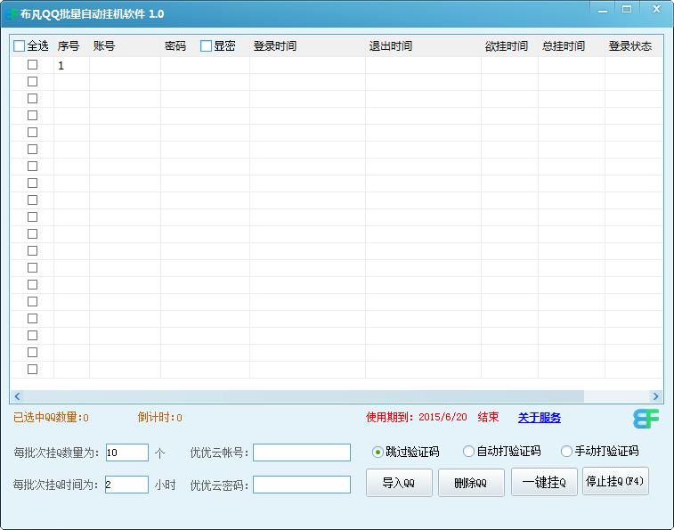
Task: Choose 自动打验证码 radio option
Action: [x=468, y=452]
